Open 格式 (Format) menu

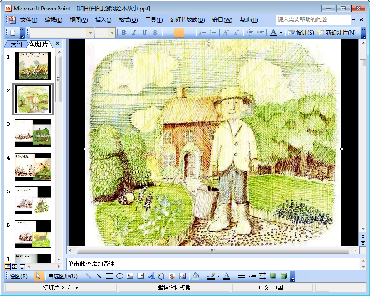coord(128,20)
